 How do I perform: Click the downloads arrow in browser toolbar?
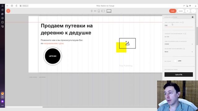pos(196,6)
